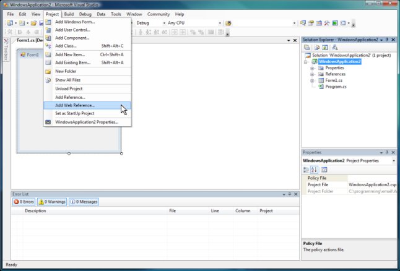
Task: Sort Error List by File column
Action: click(188, 211)
